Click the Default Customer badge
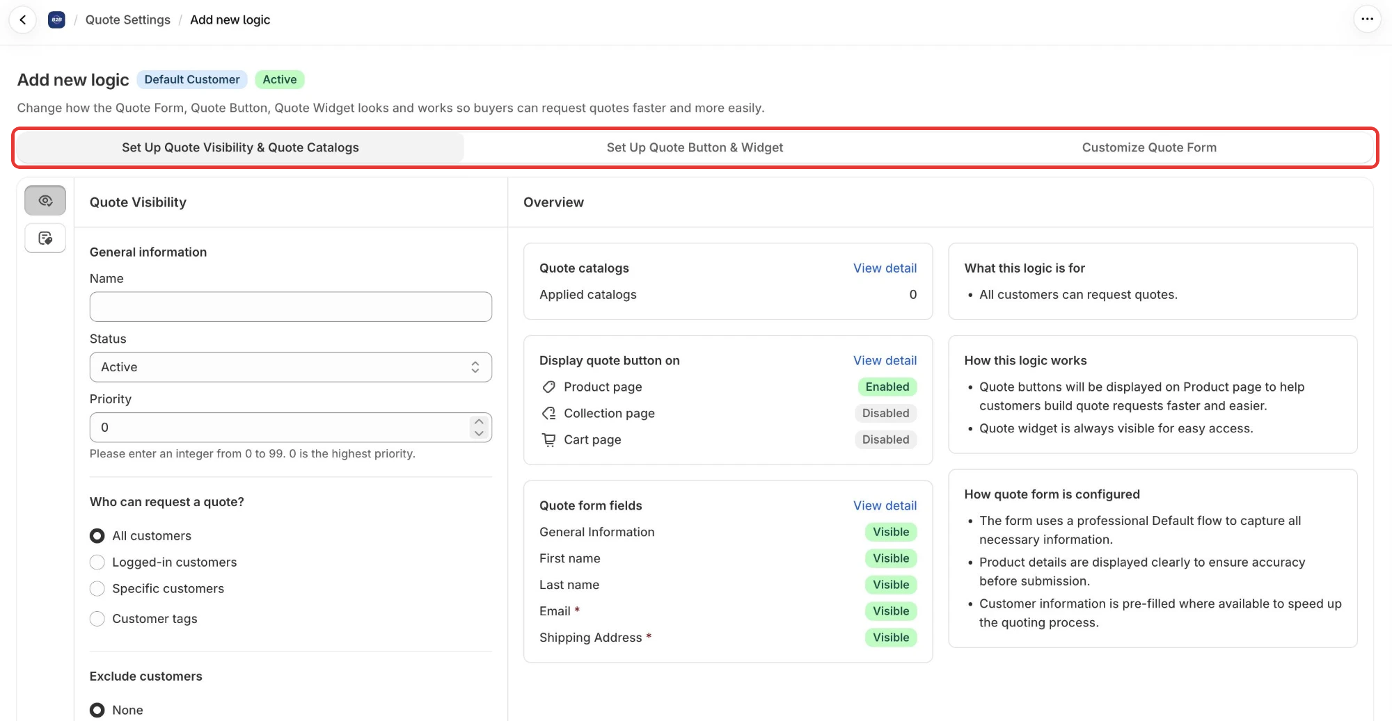The height and width of the screenshot is (721, 1392). [192, 79]
